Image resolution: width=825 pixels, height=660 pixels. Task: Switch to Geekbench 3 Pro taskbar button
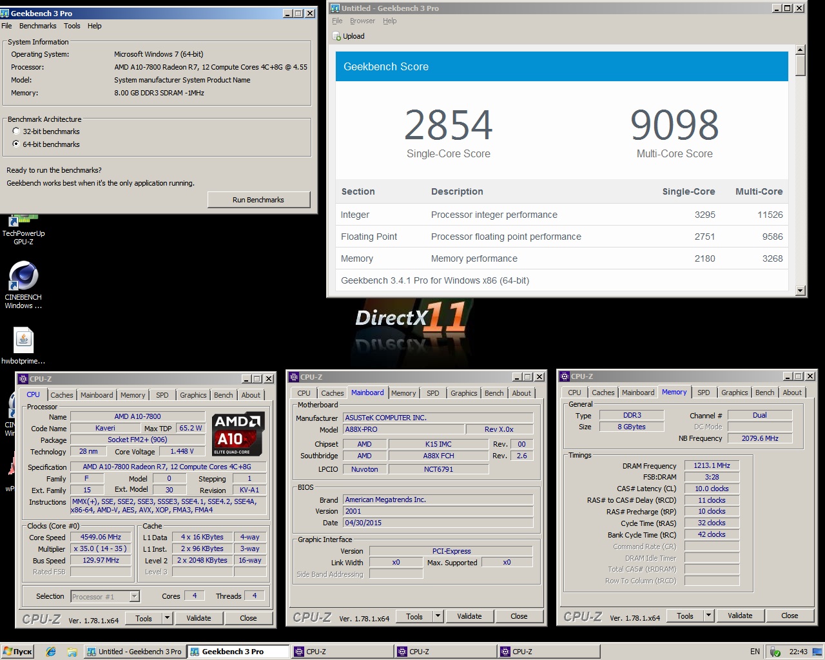238,652
